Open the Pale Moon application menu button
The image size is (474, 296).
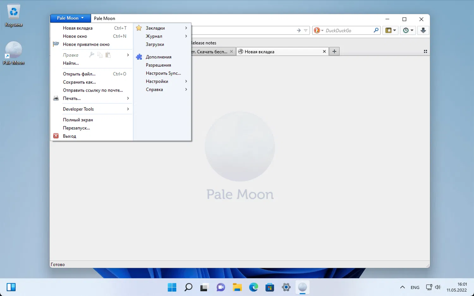tap(70, 18)
